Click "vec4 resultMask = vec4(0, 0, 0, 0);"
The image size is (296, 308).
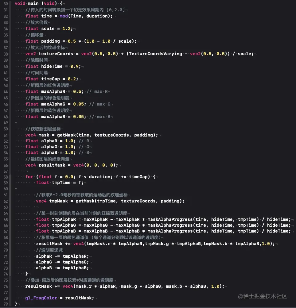click(x=72, y=165)
